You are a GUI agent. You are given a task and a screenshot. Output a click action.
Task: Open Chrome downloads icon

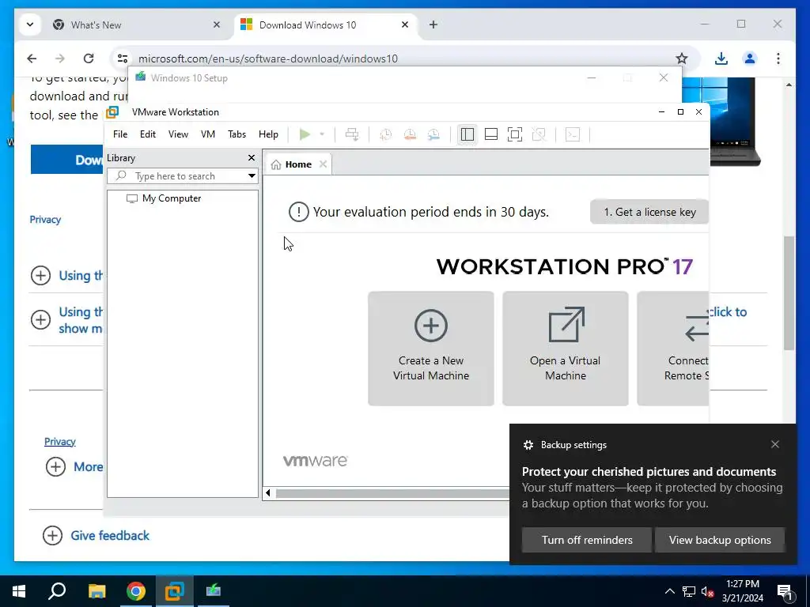coord(721,58)
